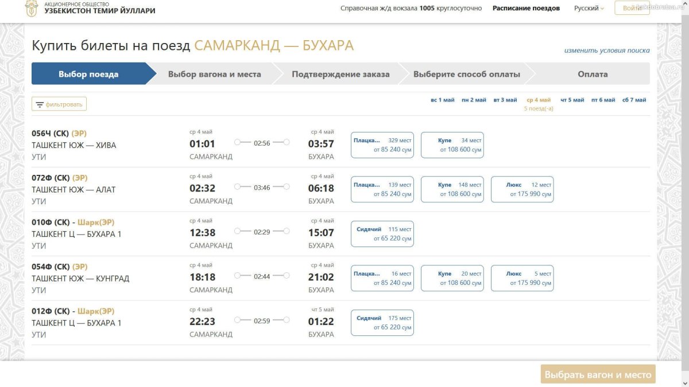Open the Русский language dropdown
This screenshot has height=387, width=689.
pos(587,8)
